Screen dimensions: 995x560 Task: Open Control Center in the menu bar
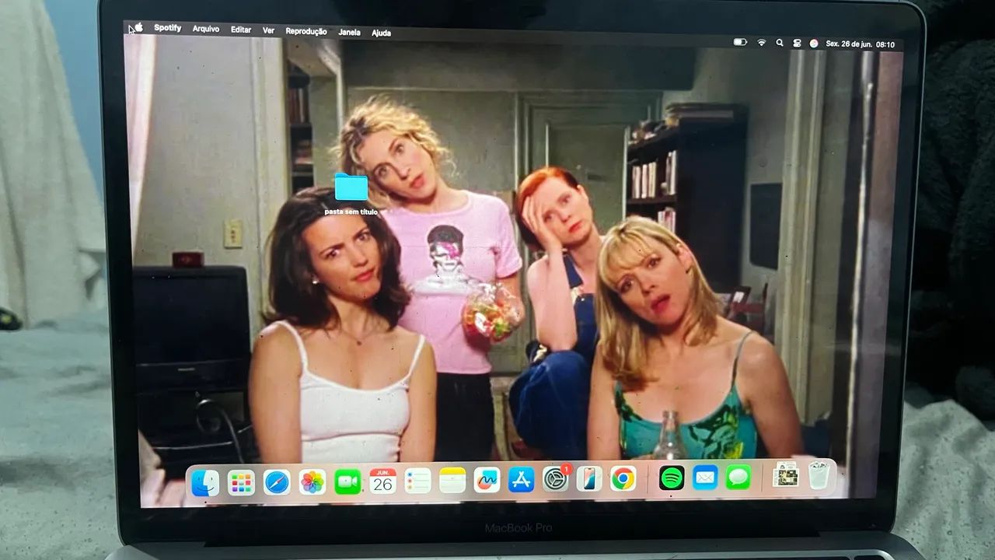797,44
